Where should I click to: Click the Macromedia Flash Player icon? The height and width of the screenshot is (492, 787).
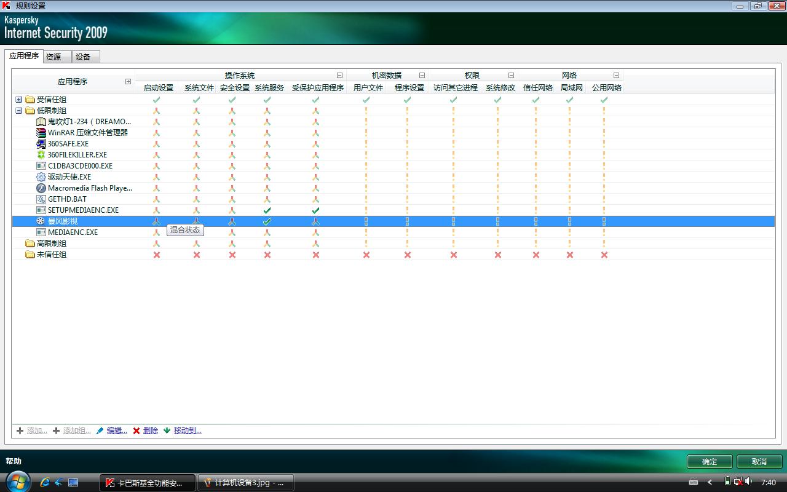coord(41,188)
